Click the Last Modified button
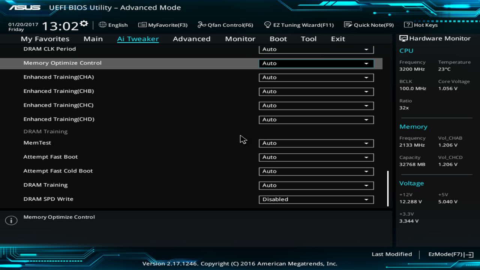 pos(391,254)
